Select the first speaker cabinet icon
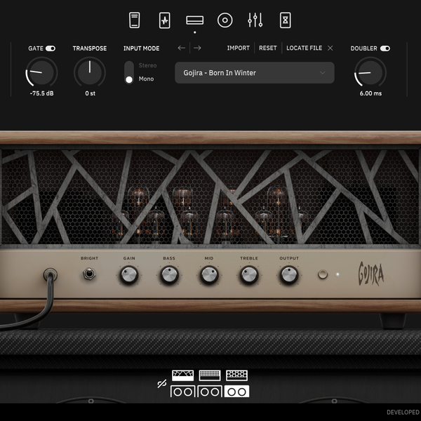The image size is (421, 421). [x=183, y=392]
